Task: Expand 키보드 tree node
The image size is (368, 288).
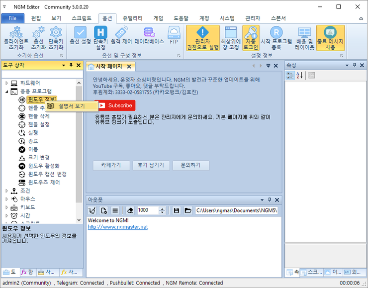Action: (x=6, y=207)
